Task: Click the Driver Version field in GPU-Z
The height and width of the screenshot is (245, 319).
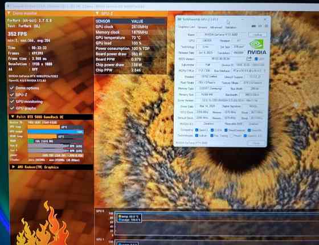Action: tap(230, 100)
